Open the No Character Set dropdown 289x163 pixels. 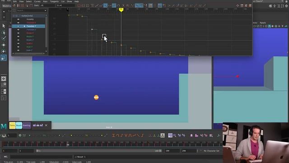point(211,151)
